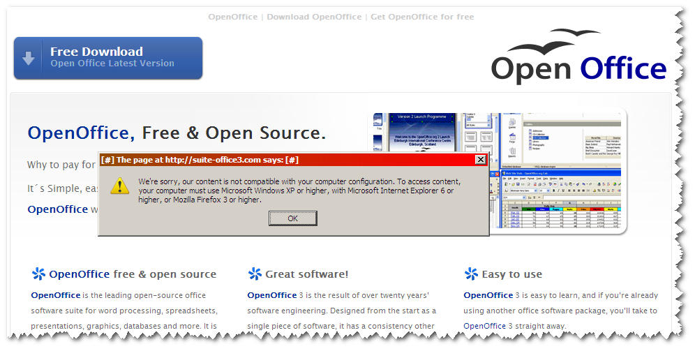
Task: Click the 'Why to pay for' paragraph text
Action: (x=61, y=165)
